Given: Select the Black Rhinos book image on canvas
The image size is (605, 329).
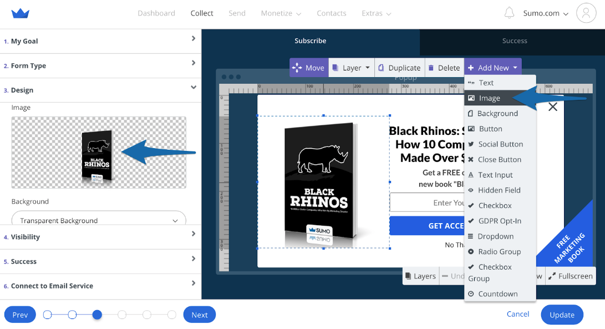Looking at the screenshot, I should click(x=323, y=182).
